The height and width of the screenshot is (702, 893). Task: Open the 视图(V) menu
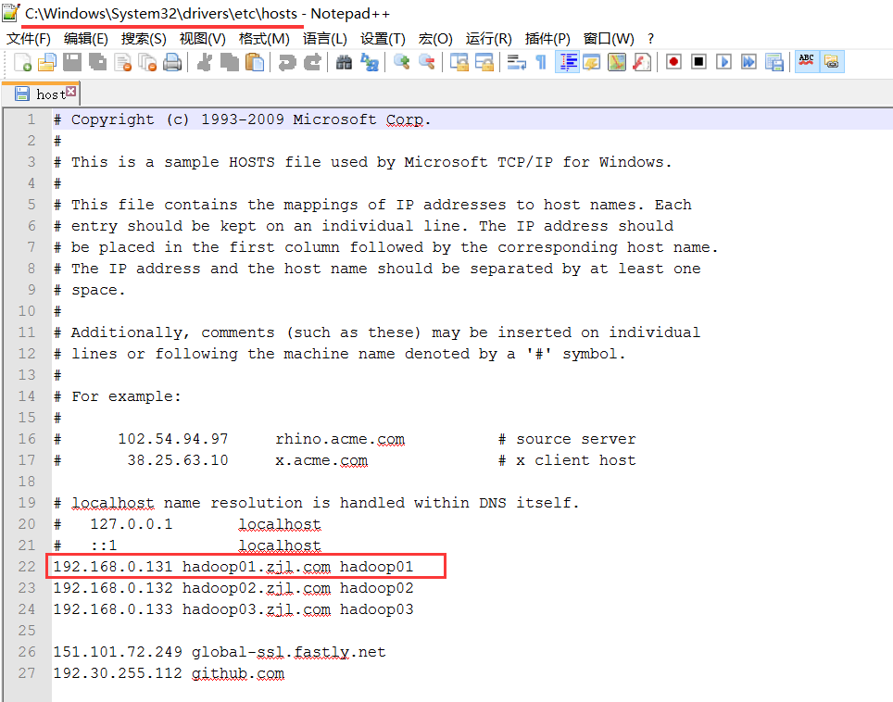tap(202, 39)
